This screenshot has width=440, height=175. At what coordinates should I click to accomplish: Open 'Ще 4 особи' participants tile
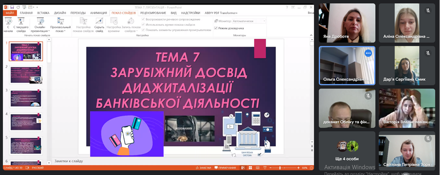click(x=347, y=151)
